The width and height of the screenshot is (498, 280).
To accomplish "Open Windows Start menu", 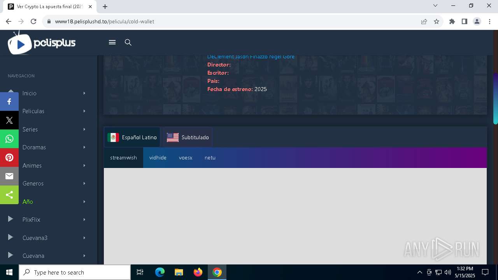I will [9, 272].
